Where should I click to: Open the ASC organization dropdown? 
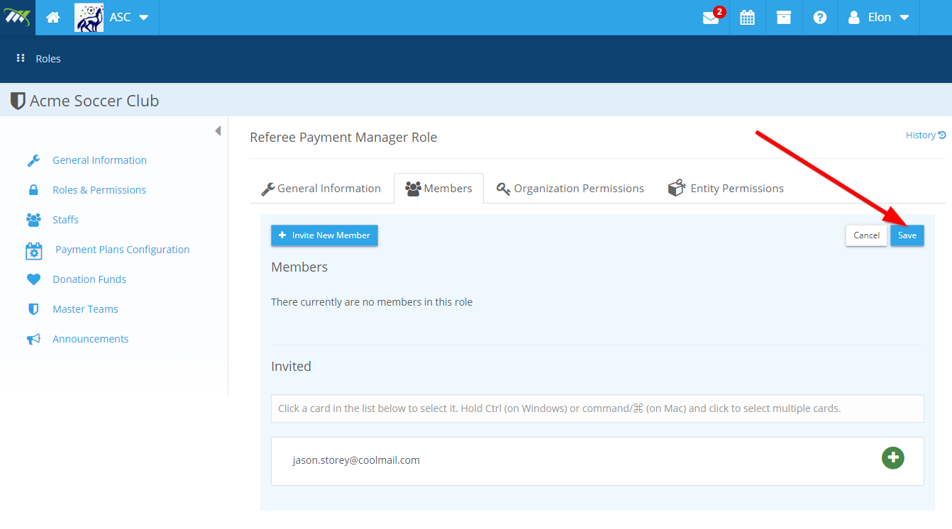click(129, 17)
